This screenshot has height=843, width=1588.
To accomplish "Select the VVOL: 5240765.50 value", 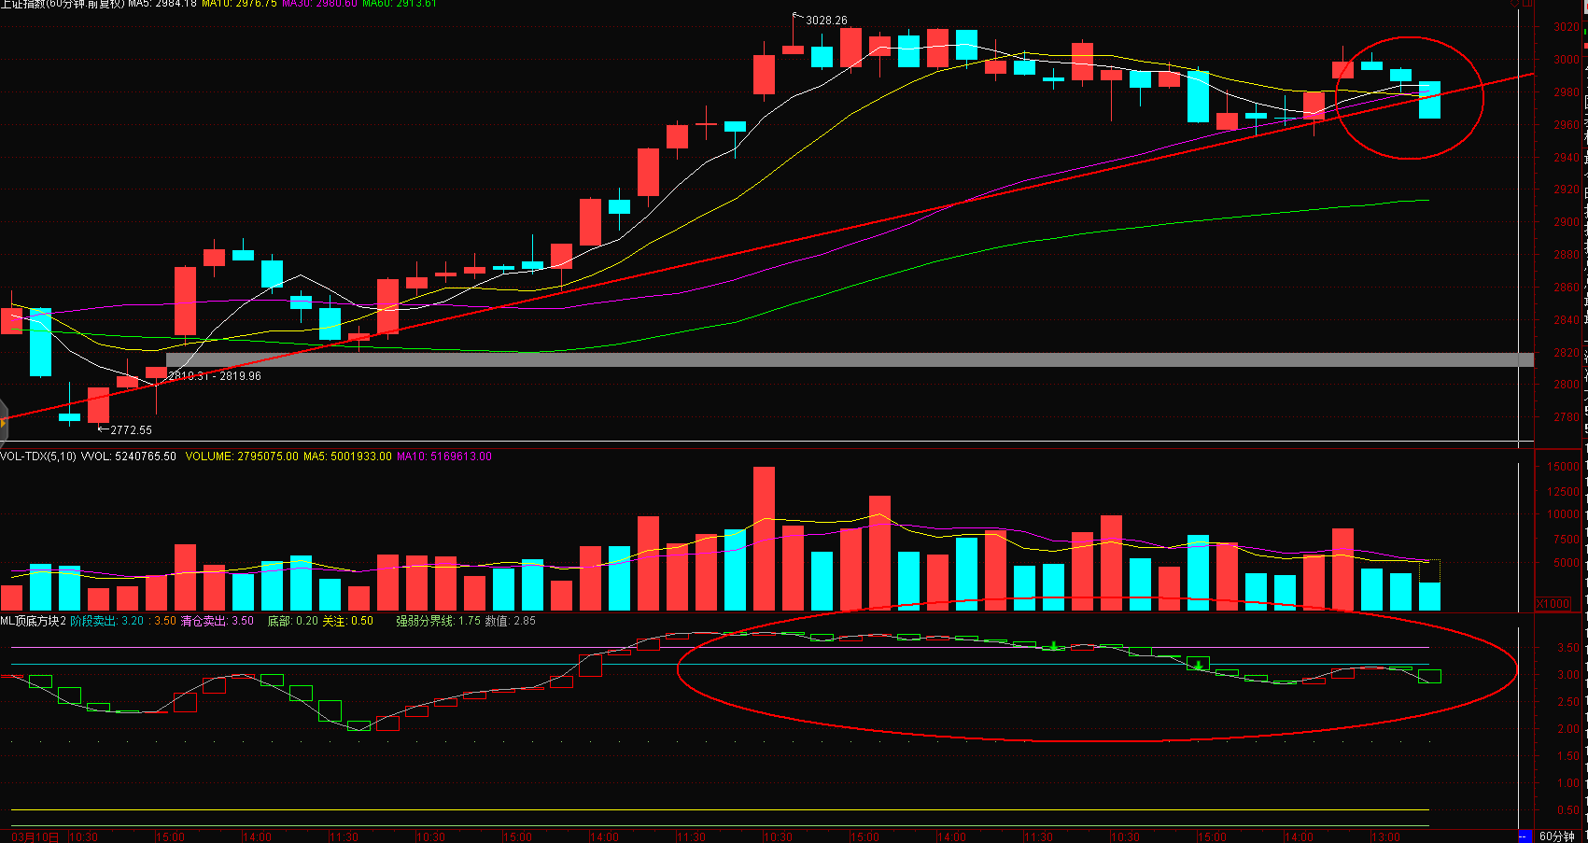I will coord(129,457).
